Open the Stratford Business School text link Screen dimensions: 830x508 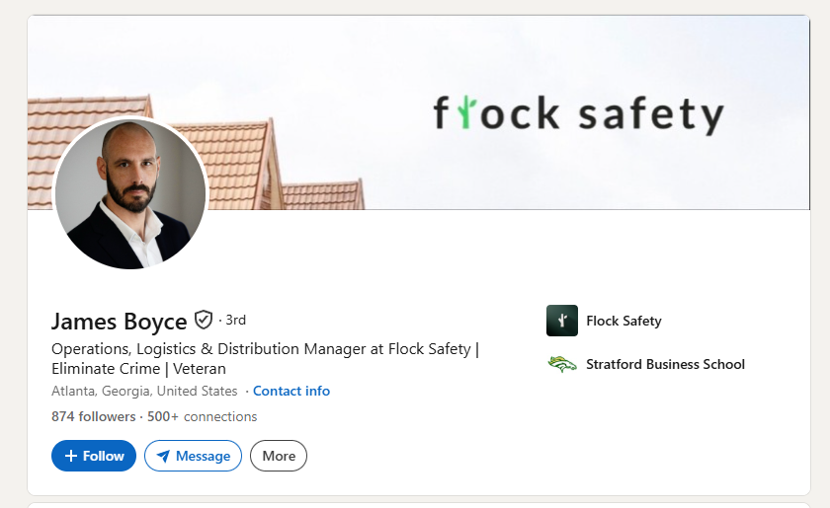pyautogui.click(x=665, y=364)
